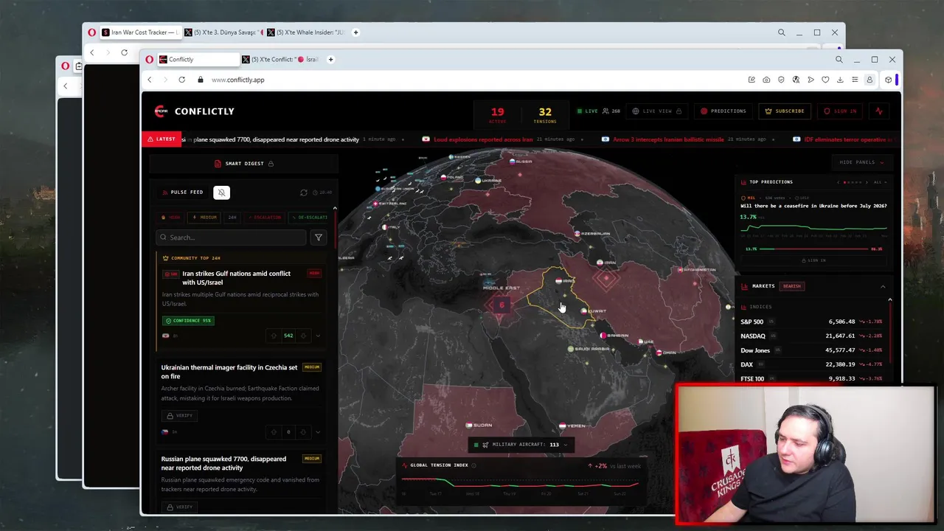Search the pulse feed input
The width and height of the screenshot is (944, 531).
pyautogui.click(x=231, y=237)
